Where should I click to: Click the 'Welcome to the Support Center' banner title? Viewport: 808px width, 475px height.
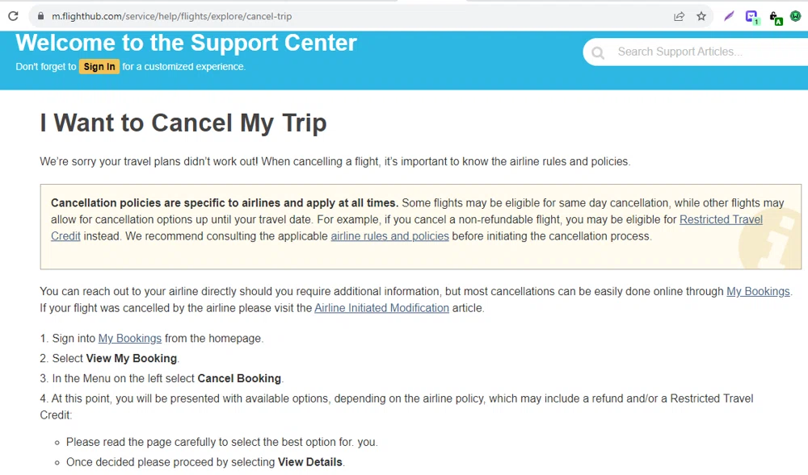click(185, 43)
